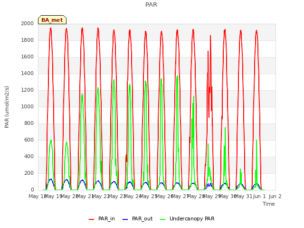Screen dimensions: 304x228
Task: Click the PAR chart title
Action: click(x=151, y=4)
